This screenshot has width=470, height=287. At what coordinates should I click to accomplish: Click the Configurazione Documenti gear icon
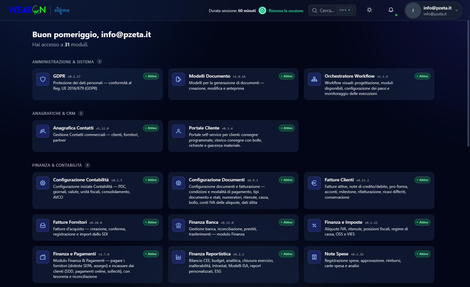(179, 183)
